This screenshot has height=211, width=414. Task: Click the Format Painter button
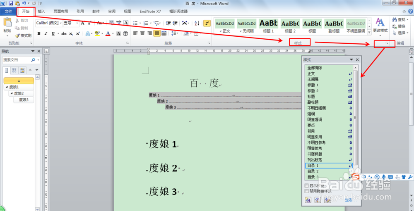tap(23, 36)
